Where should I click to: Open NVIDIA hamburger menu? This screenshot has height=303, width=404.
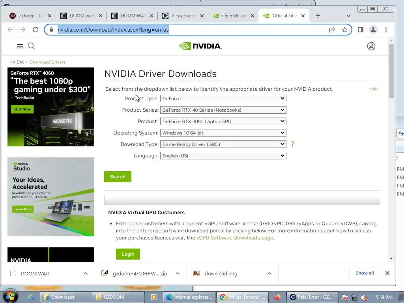[x=20, y=46]
